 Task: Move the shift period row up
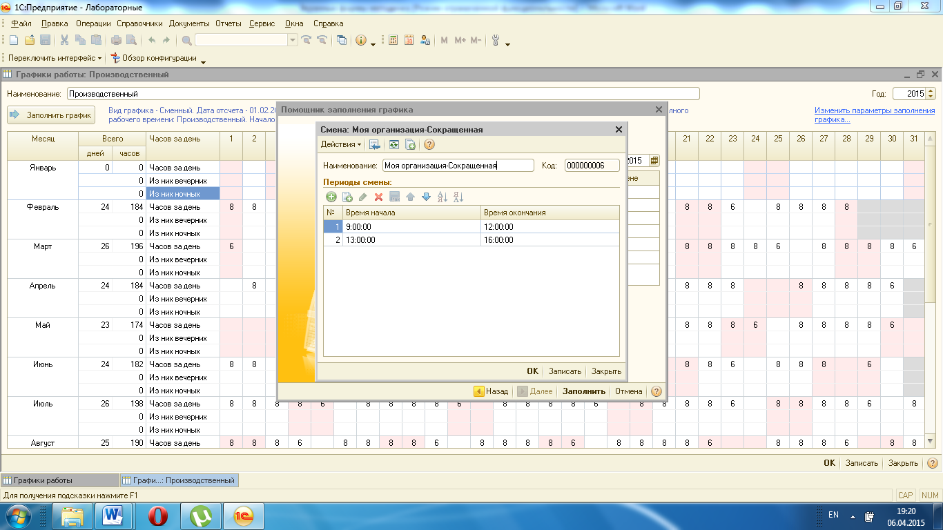(410, 197)
